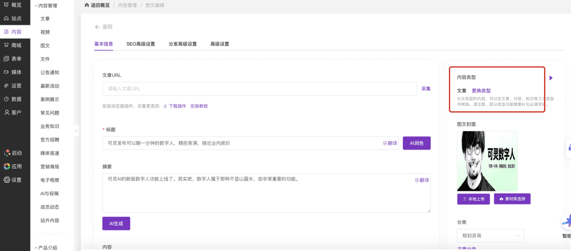This screenshot has height=251, width=571.
Task: Expand the 产品介绍 menu group
Action: pyautogui.click(x=45, y=248)
